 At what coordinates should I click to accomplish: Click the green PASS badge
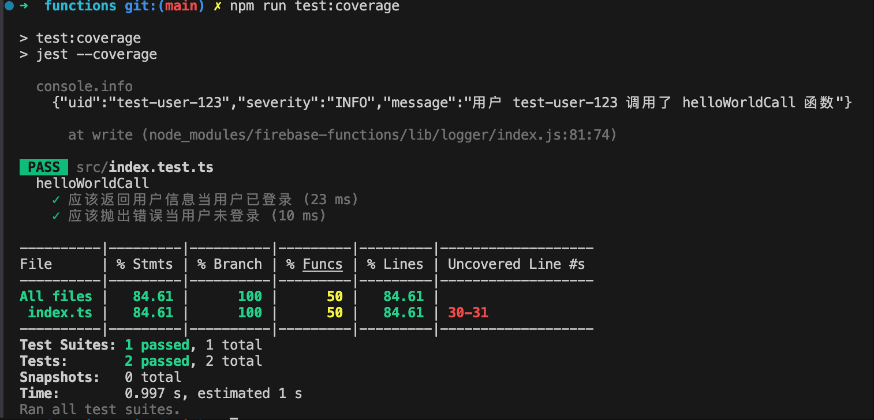[x=44, y=167]
